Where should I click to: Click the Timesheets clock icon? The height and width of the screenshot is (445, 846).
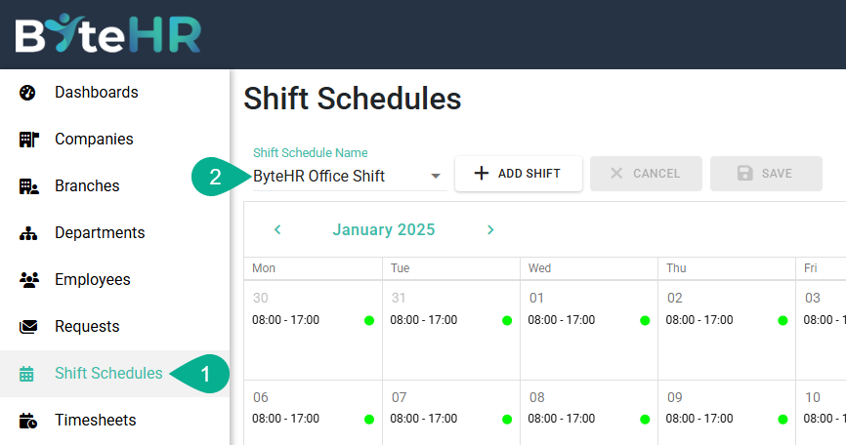[x=27, y=421]
